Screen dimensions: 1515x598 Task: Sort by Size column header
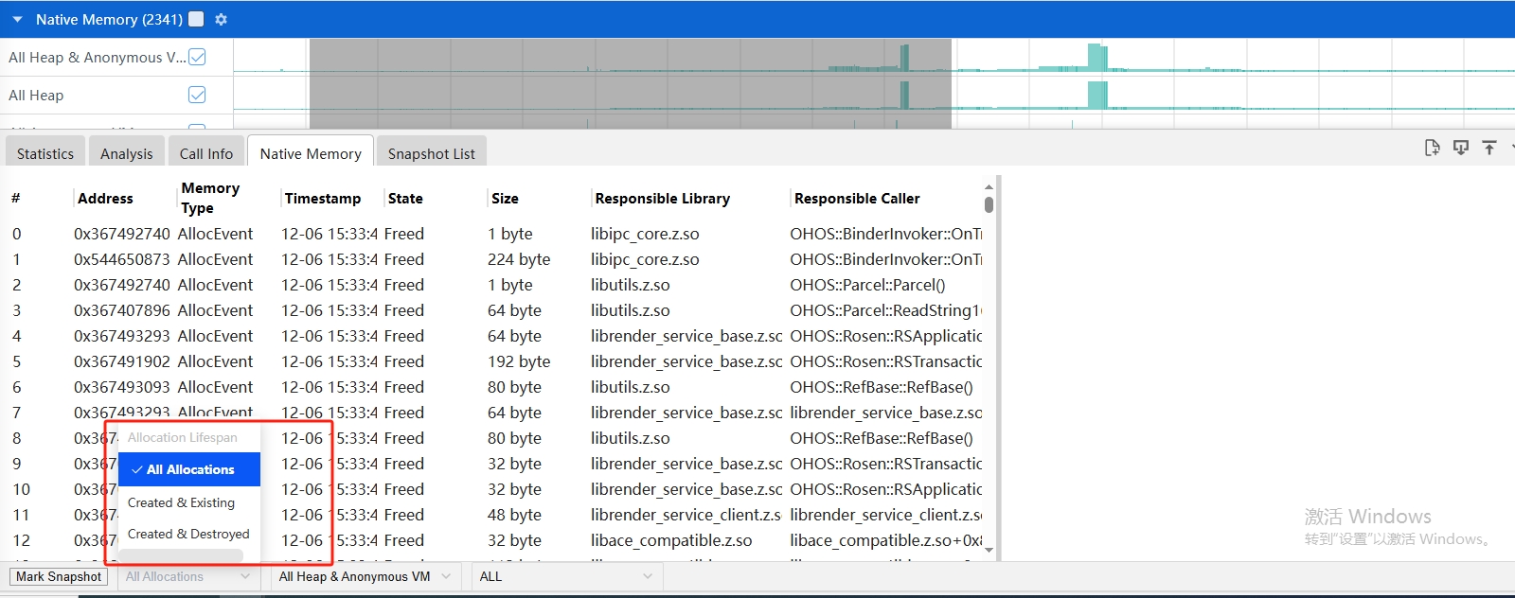[x=505, y=199]
